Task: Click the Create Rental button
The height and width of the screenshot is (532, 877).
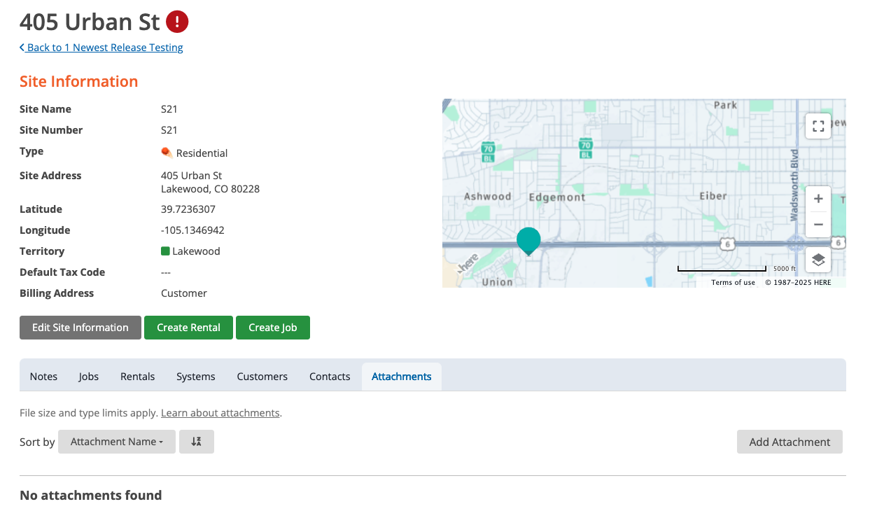Action: [x=188, y=328]
